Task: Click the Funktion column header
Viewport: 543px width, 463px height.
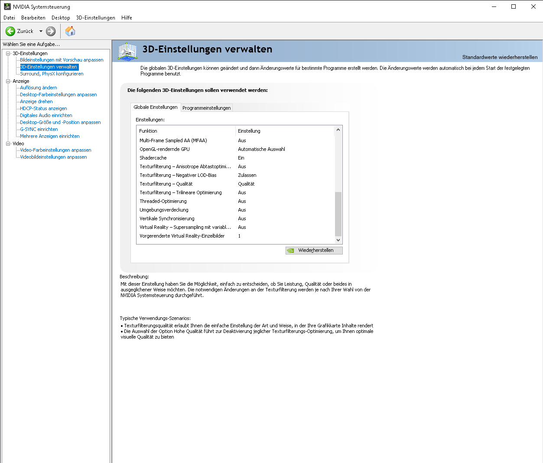Action: [x=186, y=131]
